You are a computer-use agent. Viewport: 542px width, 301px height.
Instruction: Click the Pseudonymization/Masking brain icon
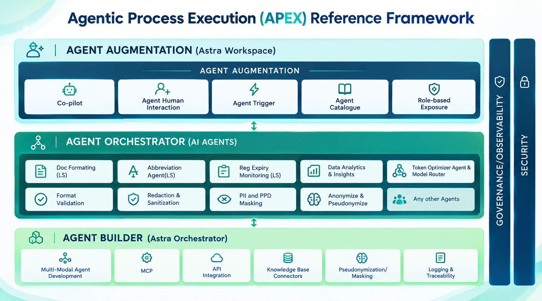click(362, 258)
